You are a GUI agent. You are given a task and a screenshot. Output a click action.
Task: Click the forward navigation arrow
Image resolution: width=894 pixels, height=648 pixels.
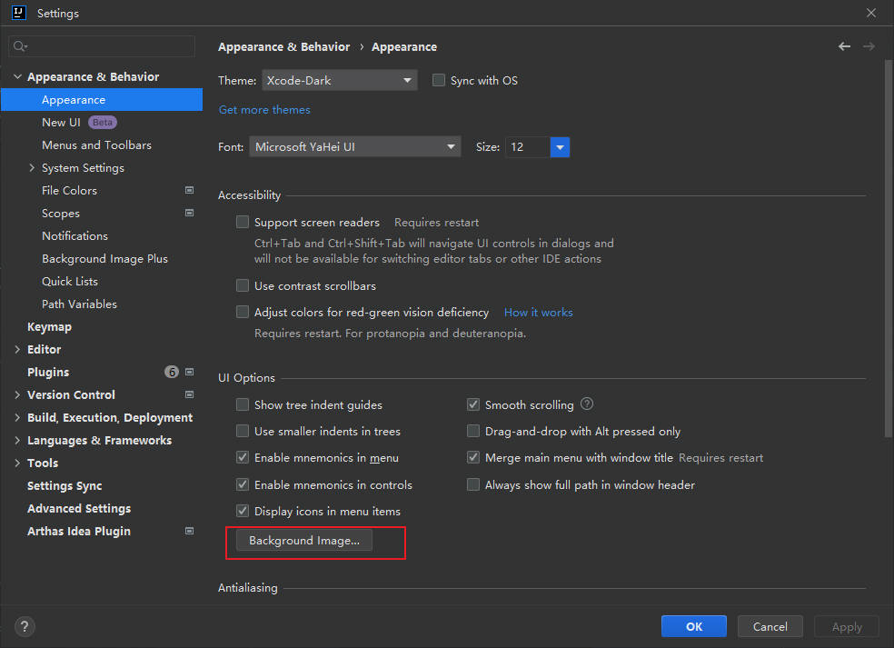(869, 46)
